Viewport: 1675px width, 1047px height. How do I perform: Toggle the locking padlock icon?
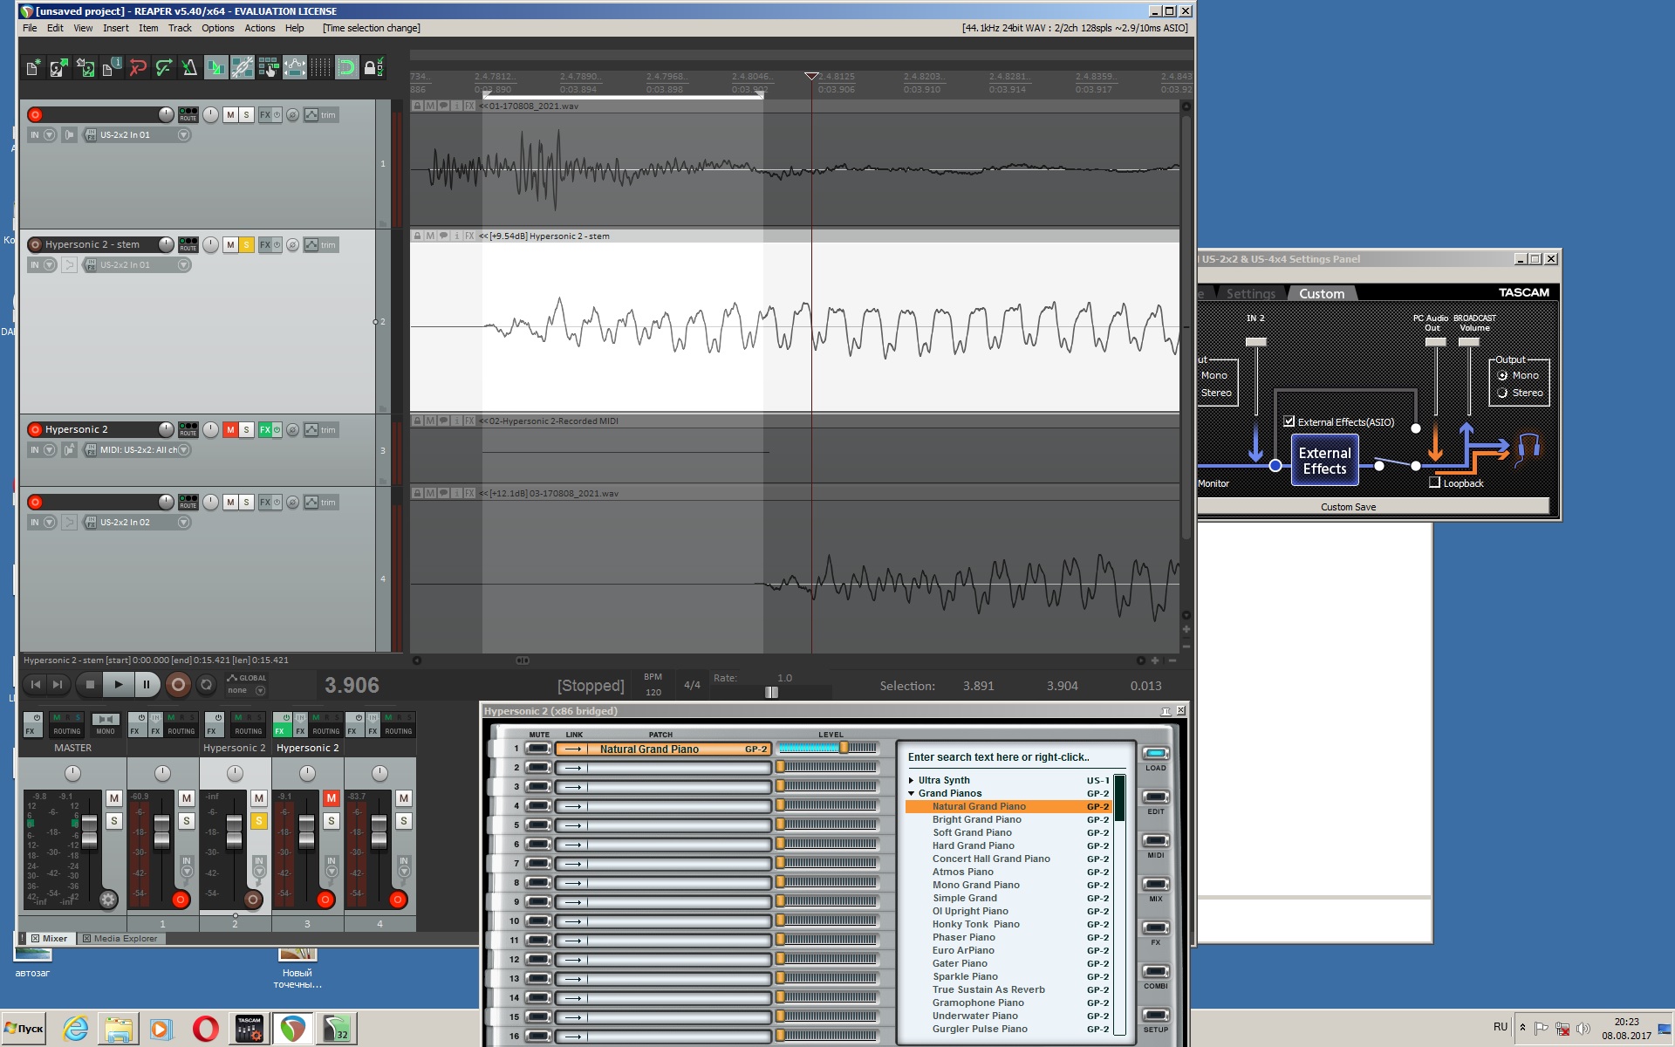pos(370,68)
